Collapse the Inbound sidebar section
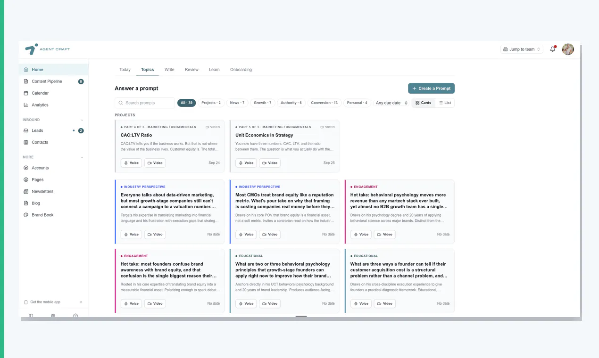Screen dimensions: 599x358 point(82,120)
